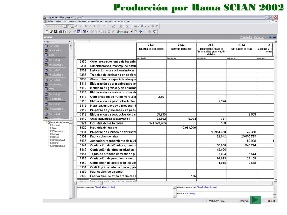The height and width of the screenshot is (215, 287).
Task: Close the Secciones panel
Action: coord(70,42)
